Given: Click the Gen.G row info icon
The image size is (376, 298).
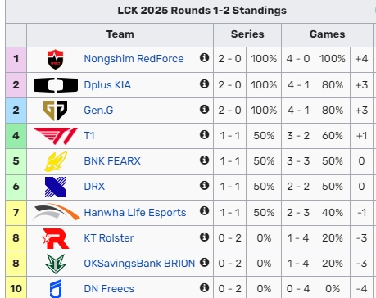Looking at the screenshot, I should 204,109.
